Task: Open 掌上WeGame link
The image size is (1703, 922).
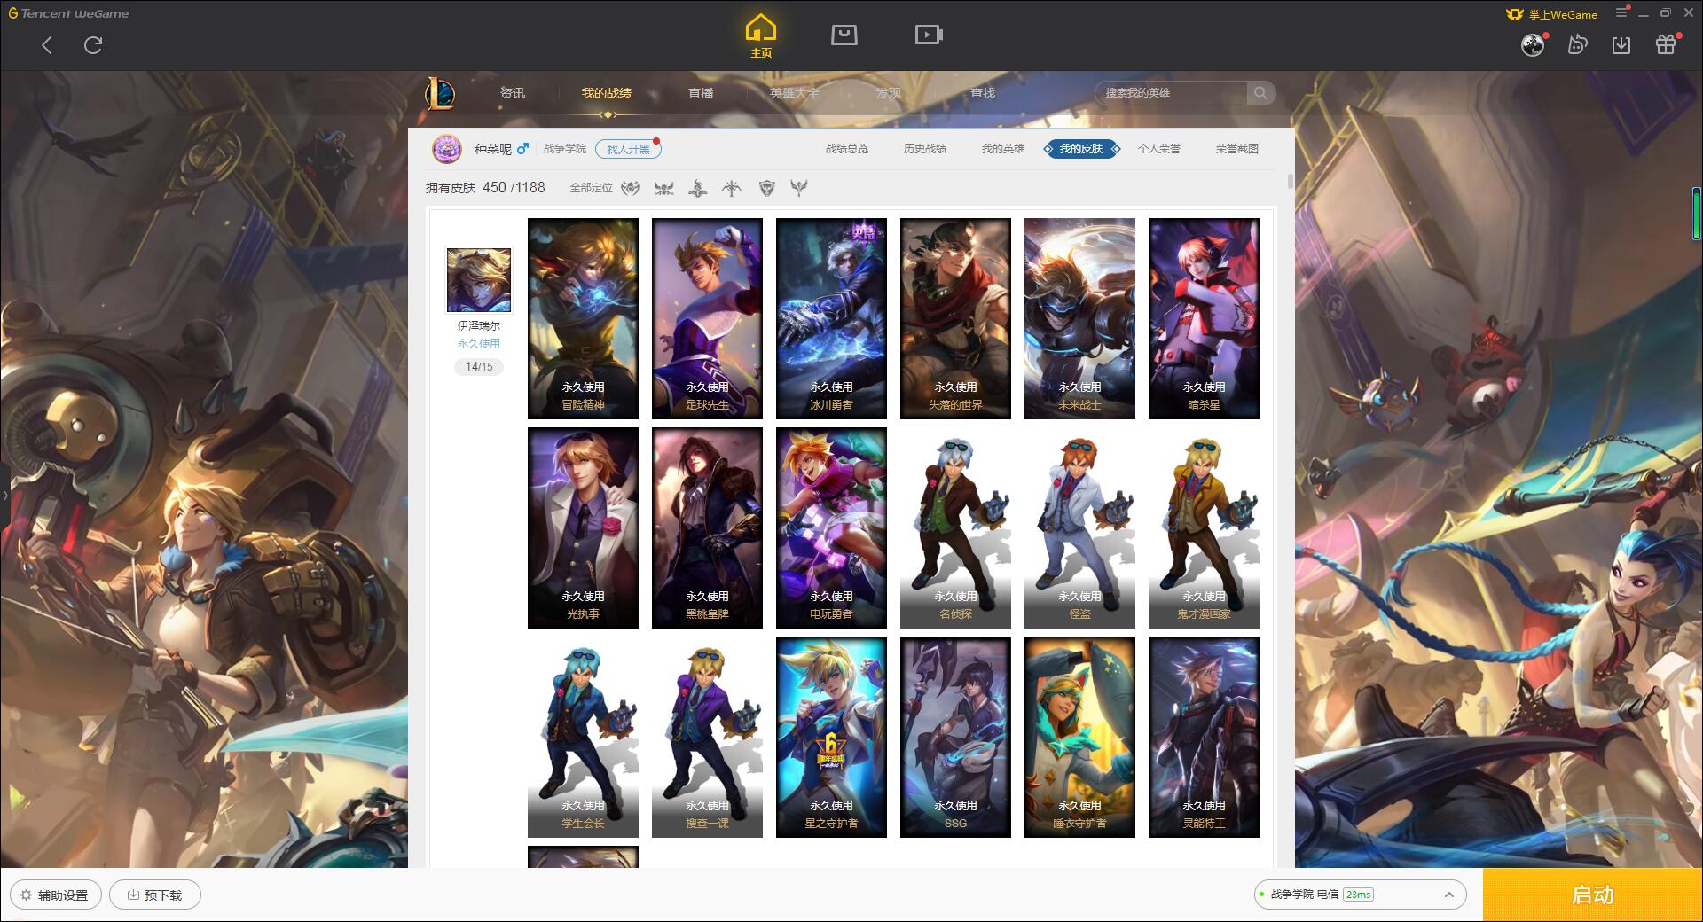Action: coord(1551,14)
